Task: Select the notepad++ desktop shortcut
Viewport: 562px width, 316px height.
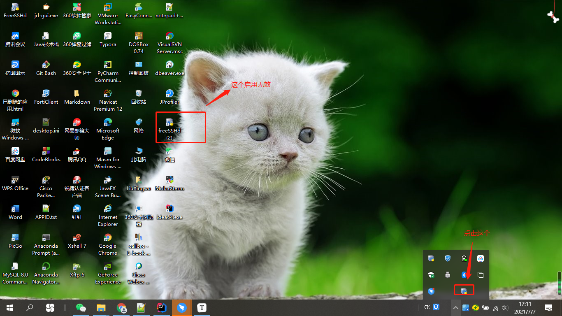Action: pos(170,11)
